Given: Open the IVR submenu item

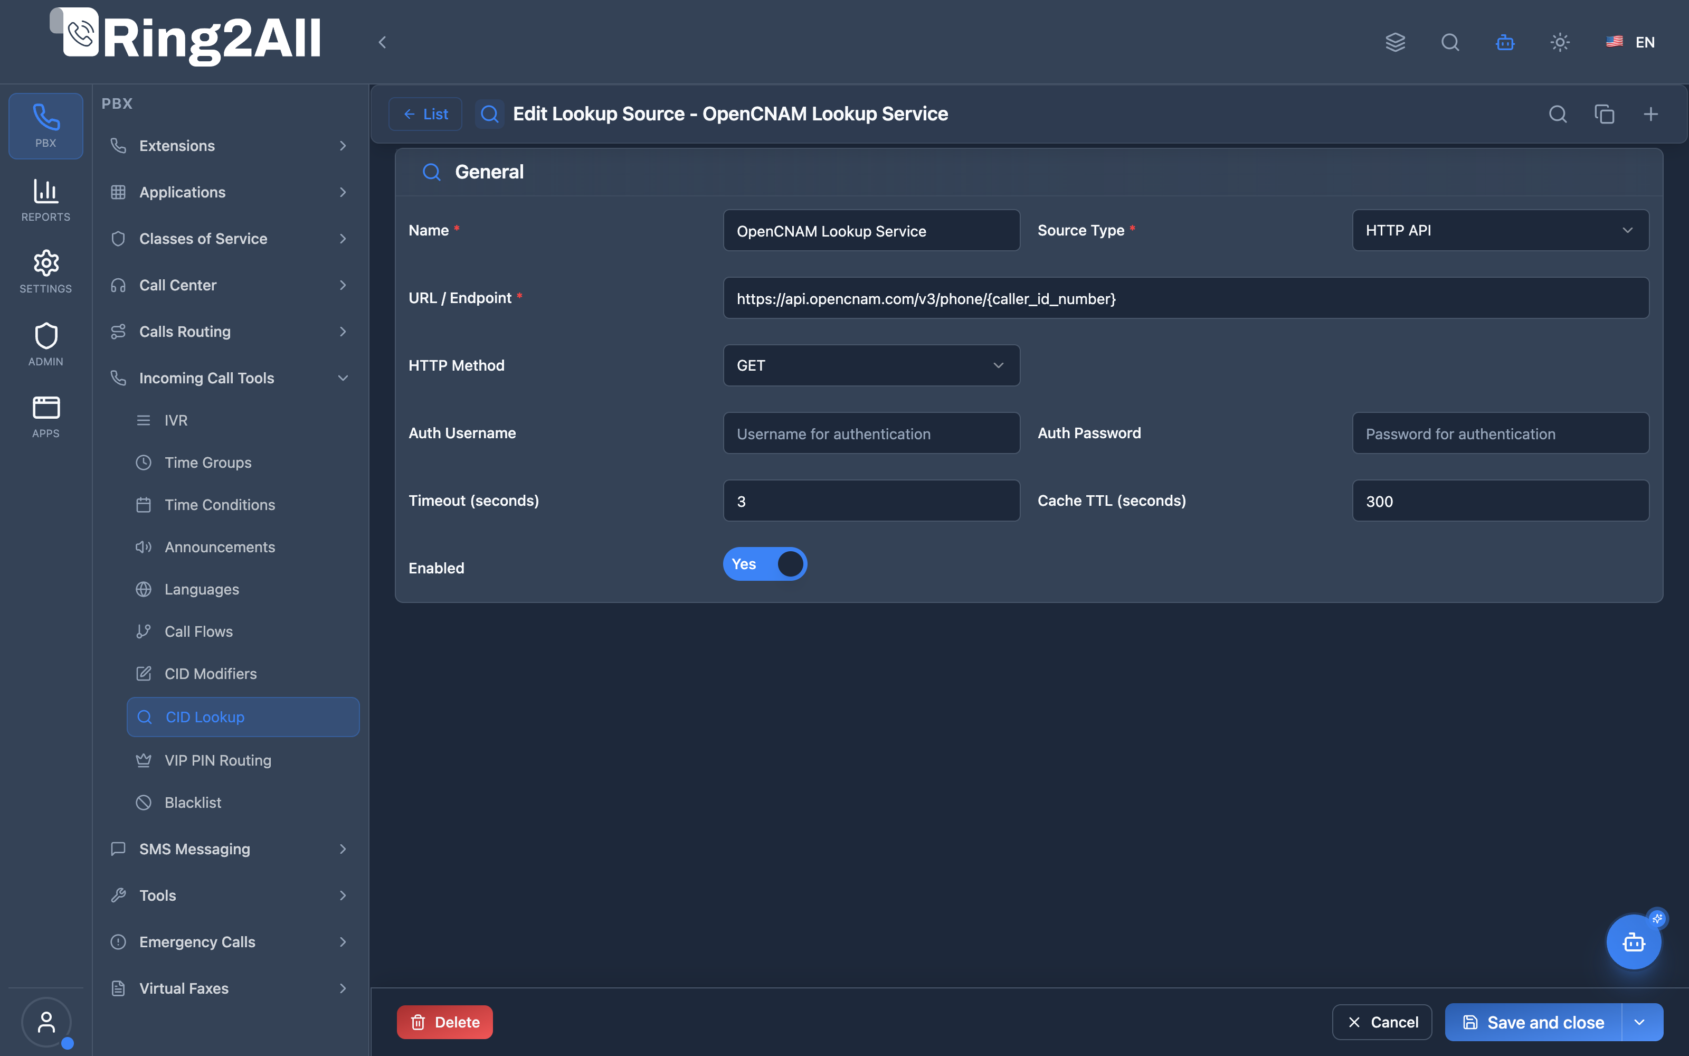Looking at the screenshot, I should tap(243, 420).
